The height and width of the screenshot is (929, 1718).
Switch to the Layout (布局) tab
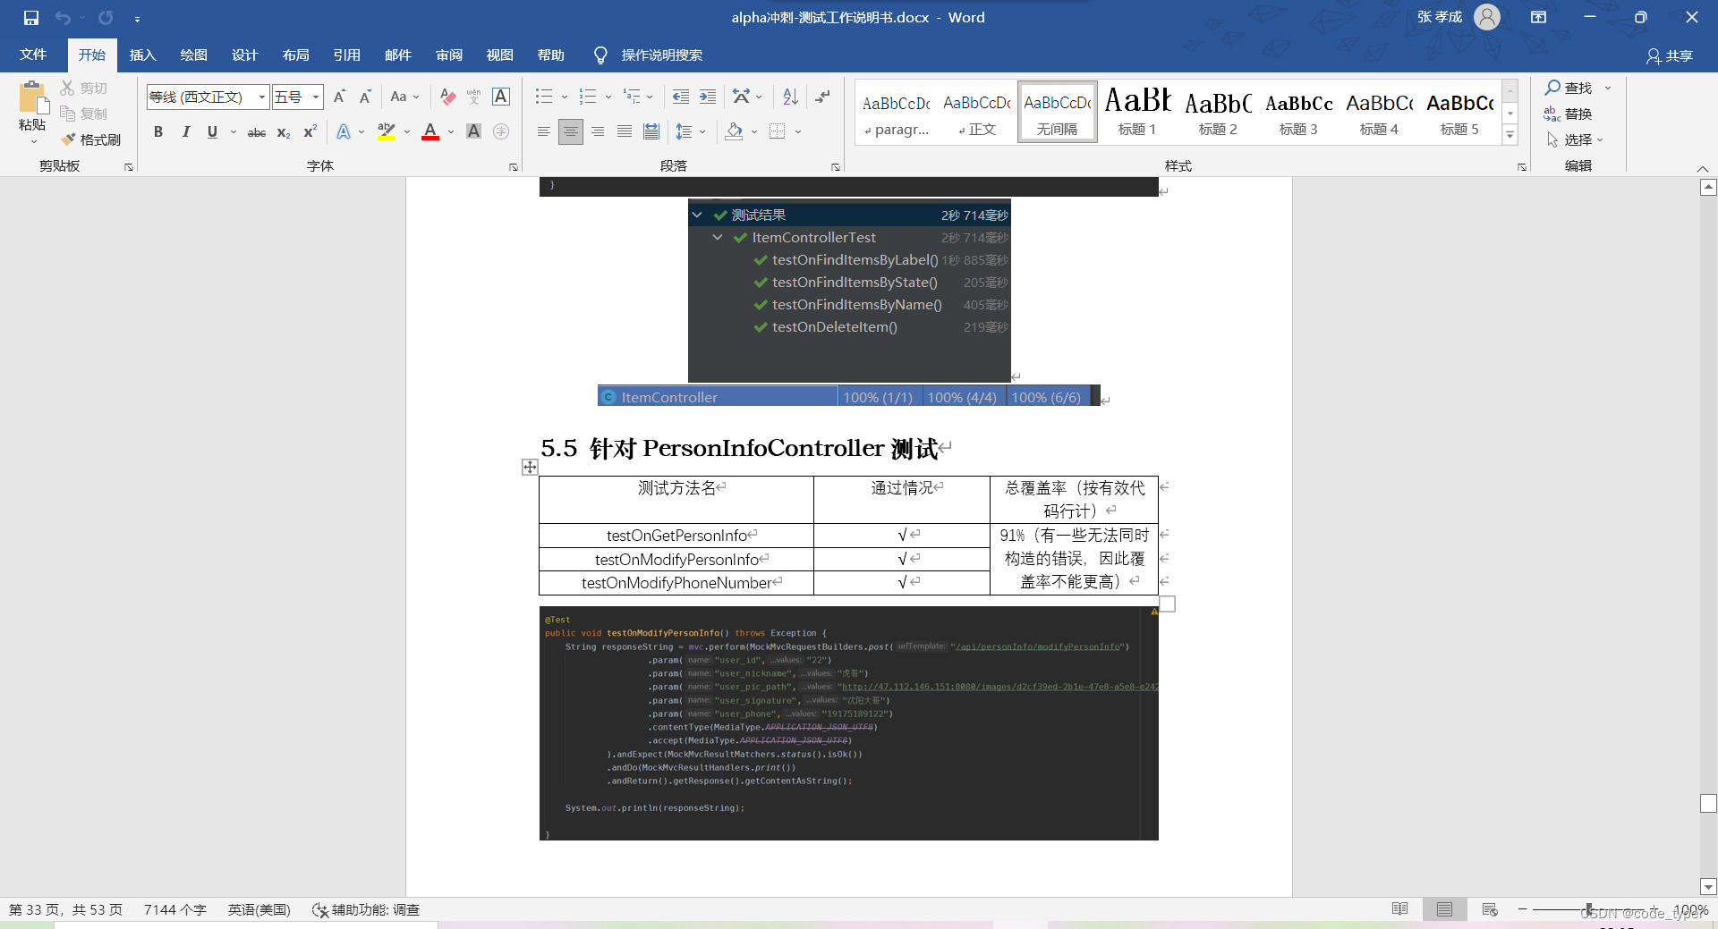tap(295, 55)
